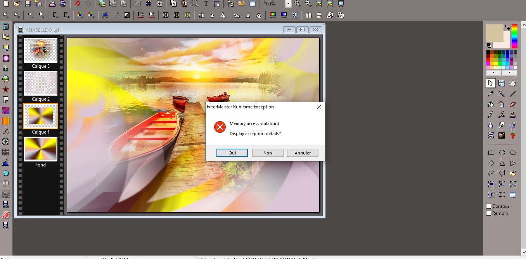Select the Layer manager tool icon

tap(502, 83)
